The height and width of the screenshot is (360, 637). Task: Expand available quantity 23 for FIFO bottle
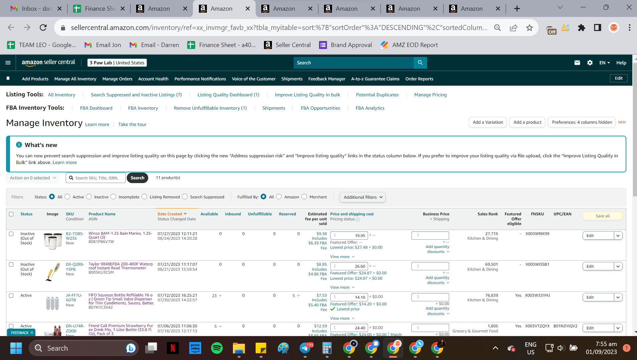pyautogui.click(x=217, y=296)
